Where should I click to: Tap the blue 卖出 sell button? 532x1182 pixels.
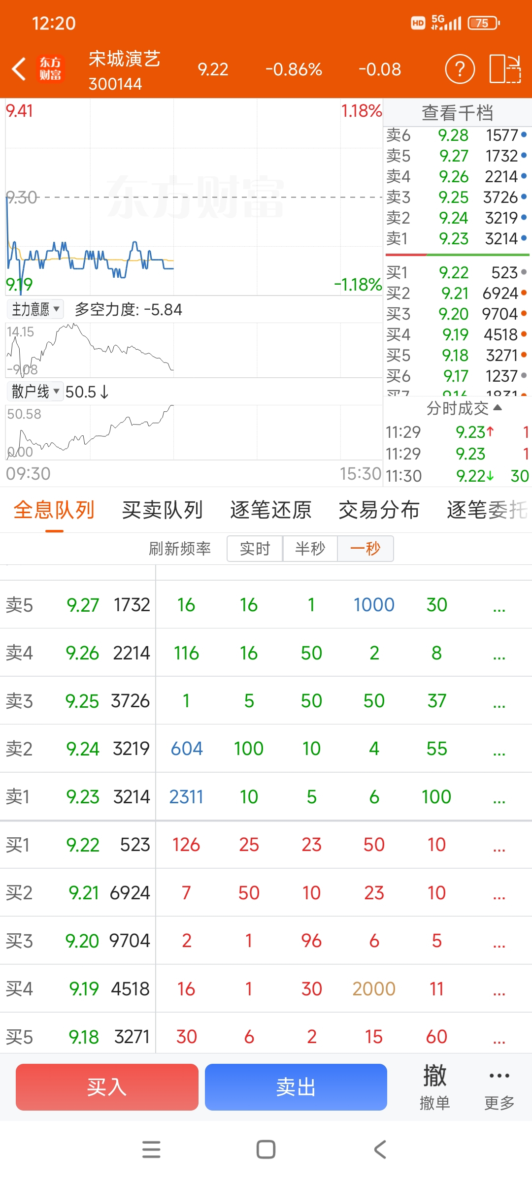click(x=296, y=1087)
